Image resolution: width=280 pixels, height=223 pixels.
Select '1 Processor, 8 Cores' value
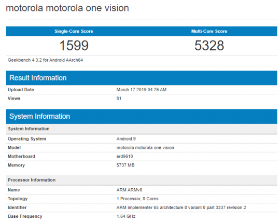coord(137,199)
